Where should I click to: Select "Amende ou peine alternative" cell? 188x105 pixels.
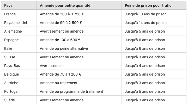click(x=64, y=48)
